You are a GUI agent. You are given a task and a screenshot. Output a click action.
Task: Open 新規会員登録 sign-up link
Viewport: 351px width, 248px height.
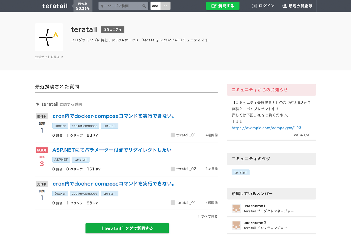coord(297,6)
